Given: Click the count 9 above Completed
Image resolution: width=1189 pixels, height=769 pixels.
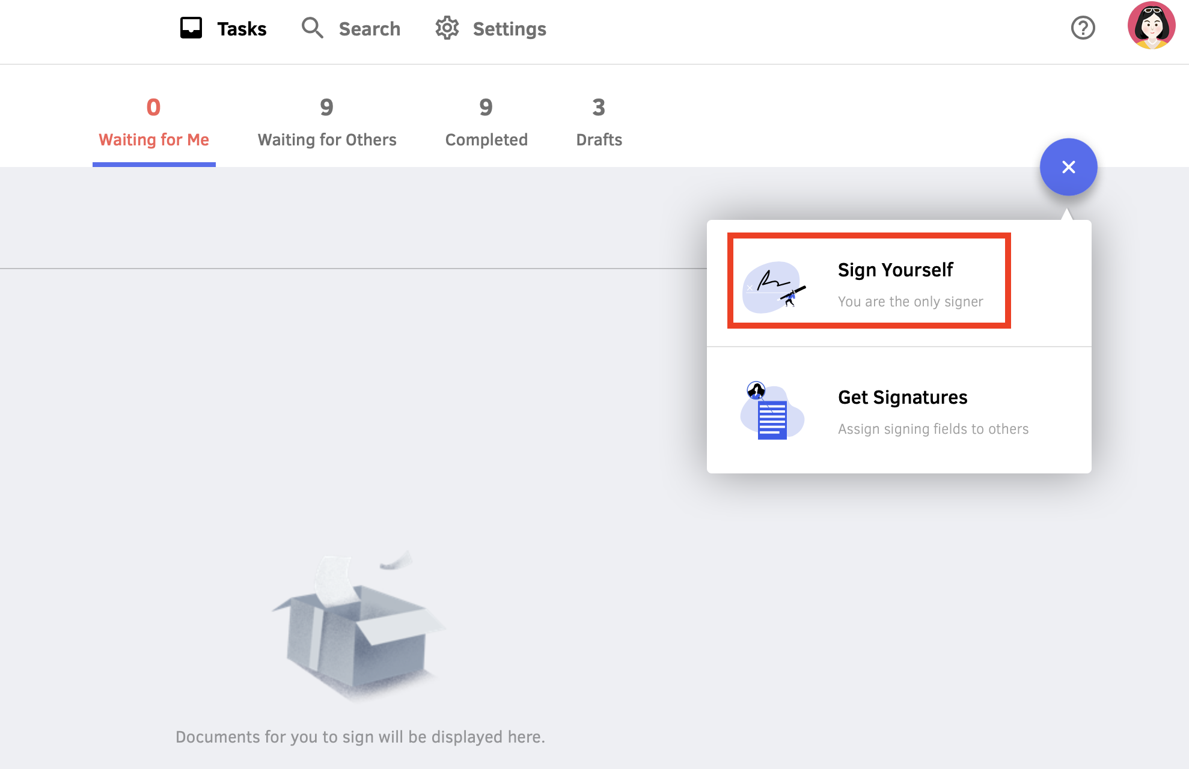Looking at the screenshot, I should coord(486,107).
